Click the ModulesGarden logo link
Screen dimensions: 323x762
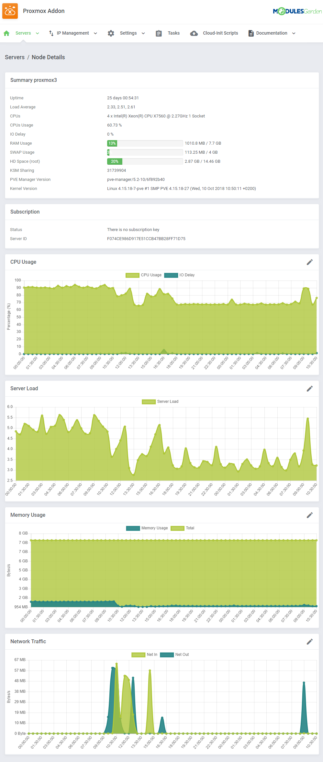(x=297, y=11)
